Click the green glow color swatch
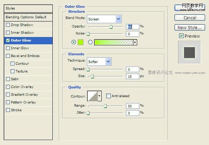Viewport: 209px width, 145px height. [81, 42]
